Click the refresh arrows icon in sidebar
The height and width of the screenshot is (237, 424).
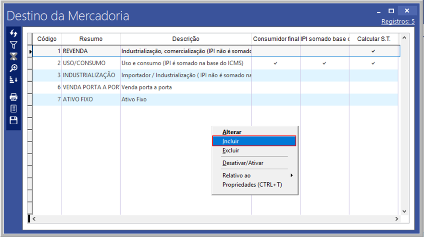pos(13,34)
